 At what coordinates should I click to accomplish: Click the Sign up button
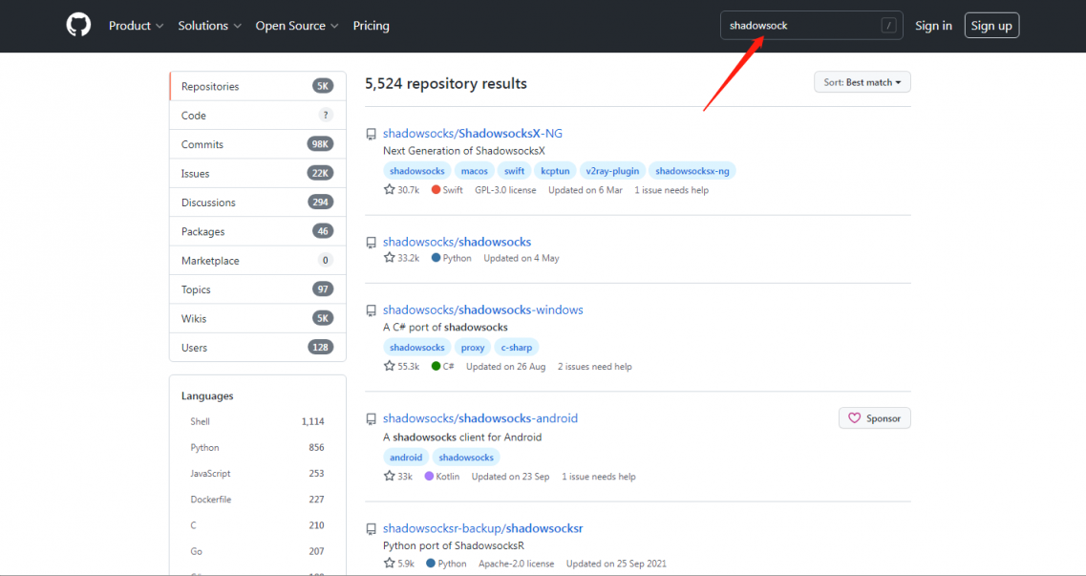point(991,26)
